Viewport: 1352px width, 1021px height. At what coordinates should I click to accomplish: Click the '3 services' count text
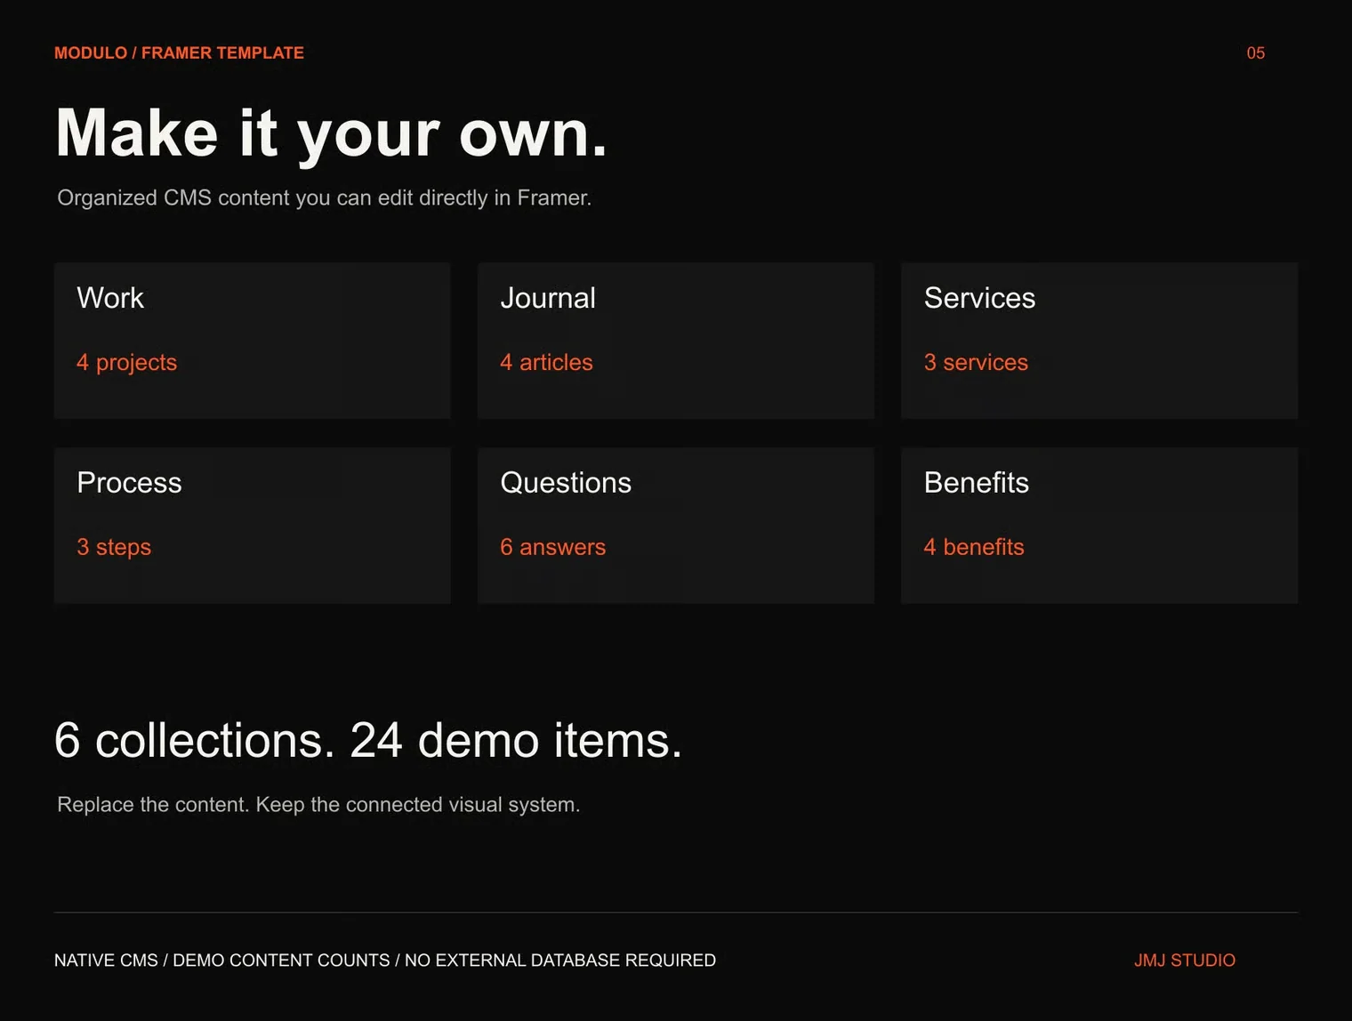tap(976, 363)
